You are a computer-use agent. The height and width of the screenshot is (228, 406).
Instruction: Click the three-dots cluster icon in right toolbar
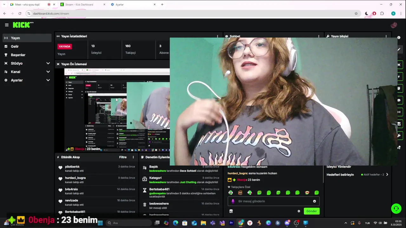point(399,148)
